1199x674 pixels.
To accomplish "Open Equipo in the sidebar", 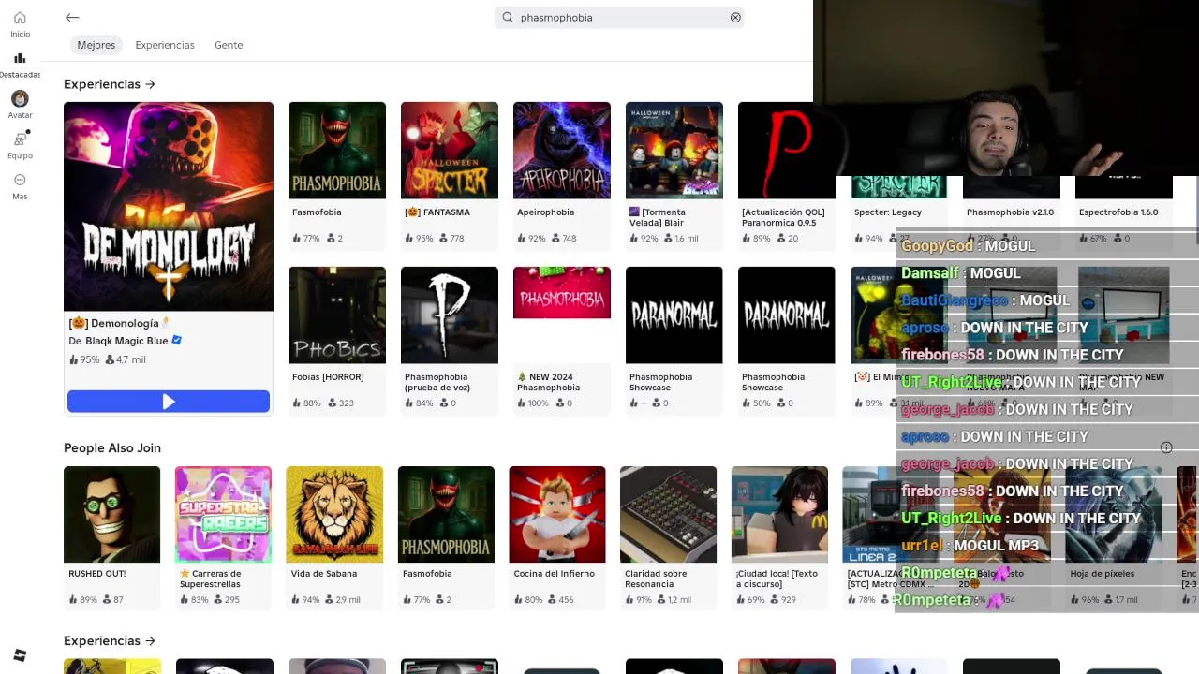I will pos(20,145).
